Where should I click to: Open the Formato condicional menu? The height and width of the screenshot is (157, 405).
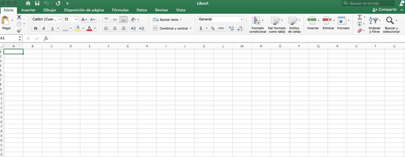(258, 25)
